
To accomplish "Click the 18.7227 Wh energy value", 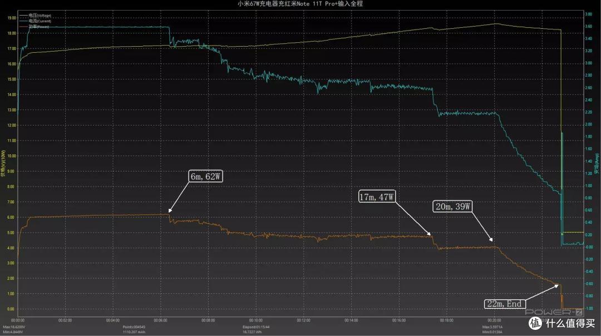I will [252, 332].
